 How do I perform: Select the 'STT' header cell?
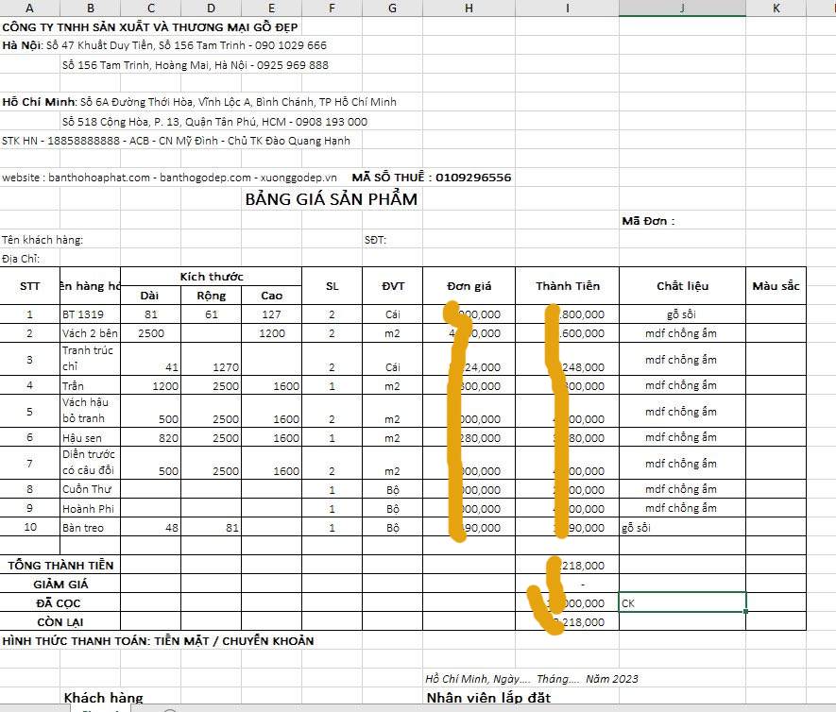coord(30,286)
